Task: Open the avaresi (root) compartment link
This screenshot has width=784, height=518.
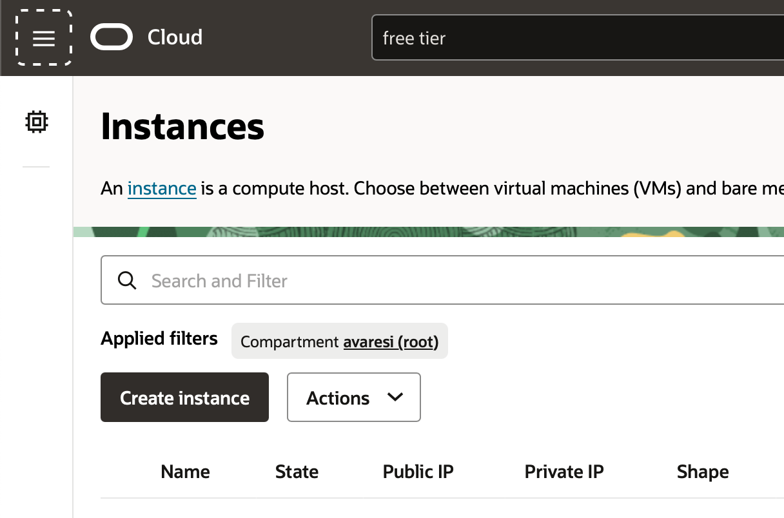Action: coord(389,341)
